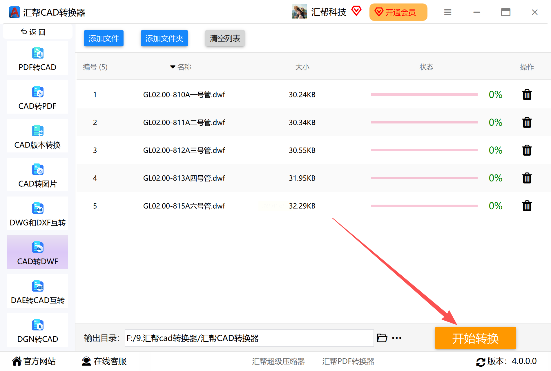Click the 汇帮科技 account name
This screenshot has height=371, width=551.
[329, 12]
